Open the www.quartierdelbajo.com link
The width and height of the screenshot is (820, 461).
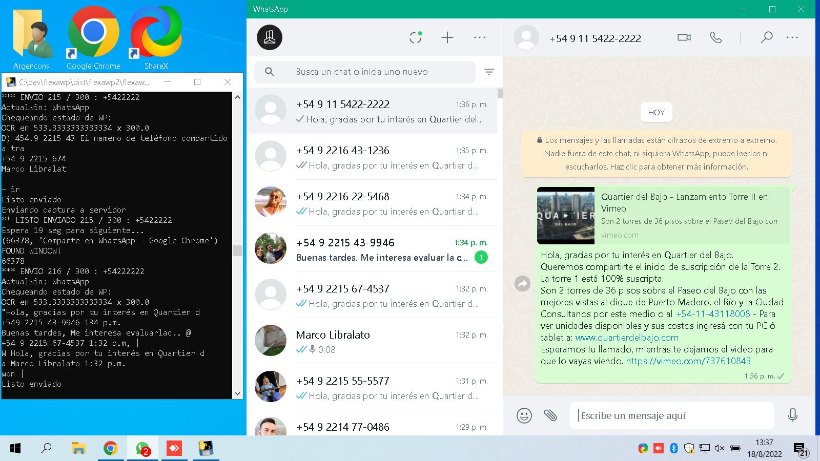point(627,338)
